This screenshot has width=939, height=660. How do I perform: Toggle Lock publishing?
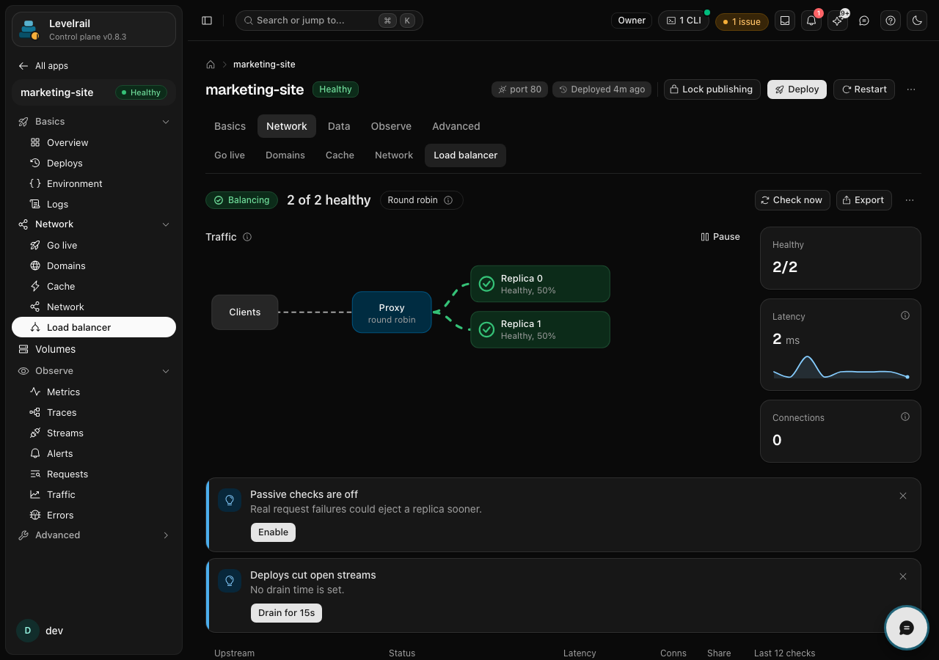point(712,89)
